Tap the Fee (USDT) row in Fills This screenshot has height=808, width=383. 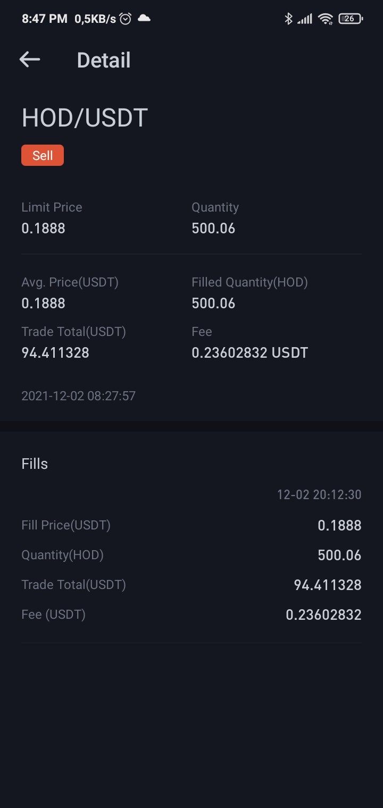tap(191, 615)
